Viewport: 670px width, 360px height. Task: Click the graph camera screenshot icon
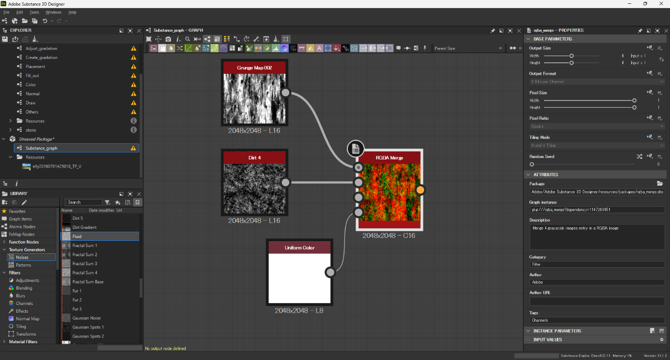pyautogui.click(x=168, y=39)
